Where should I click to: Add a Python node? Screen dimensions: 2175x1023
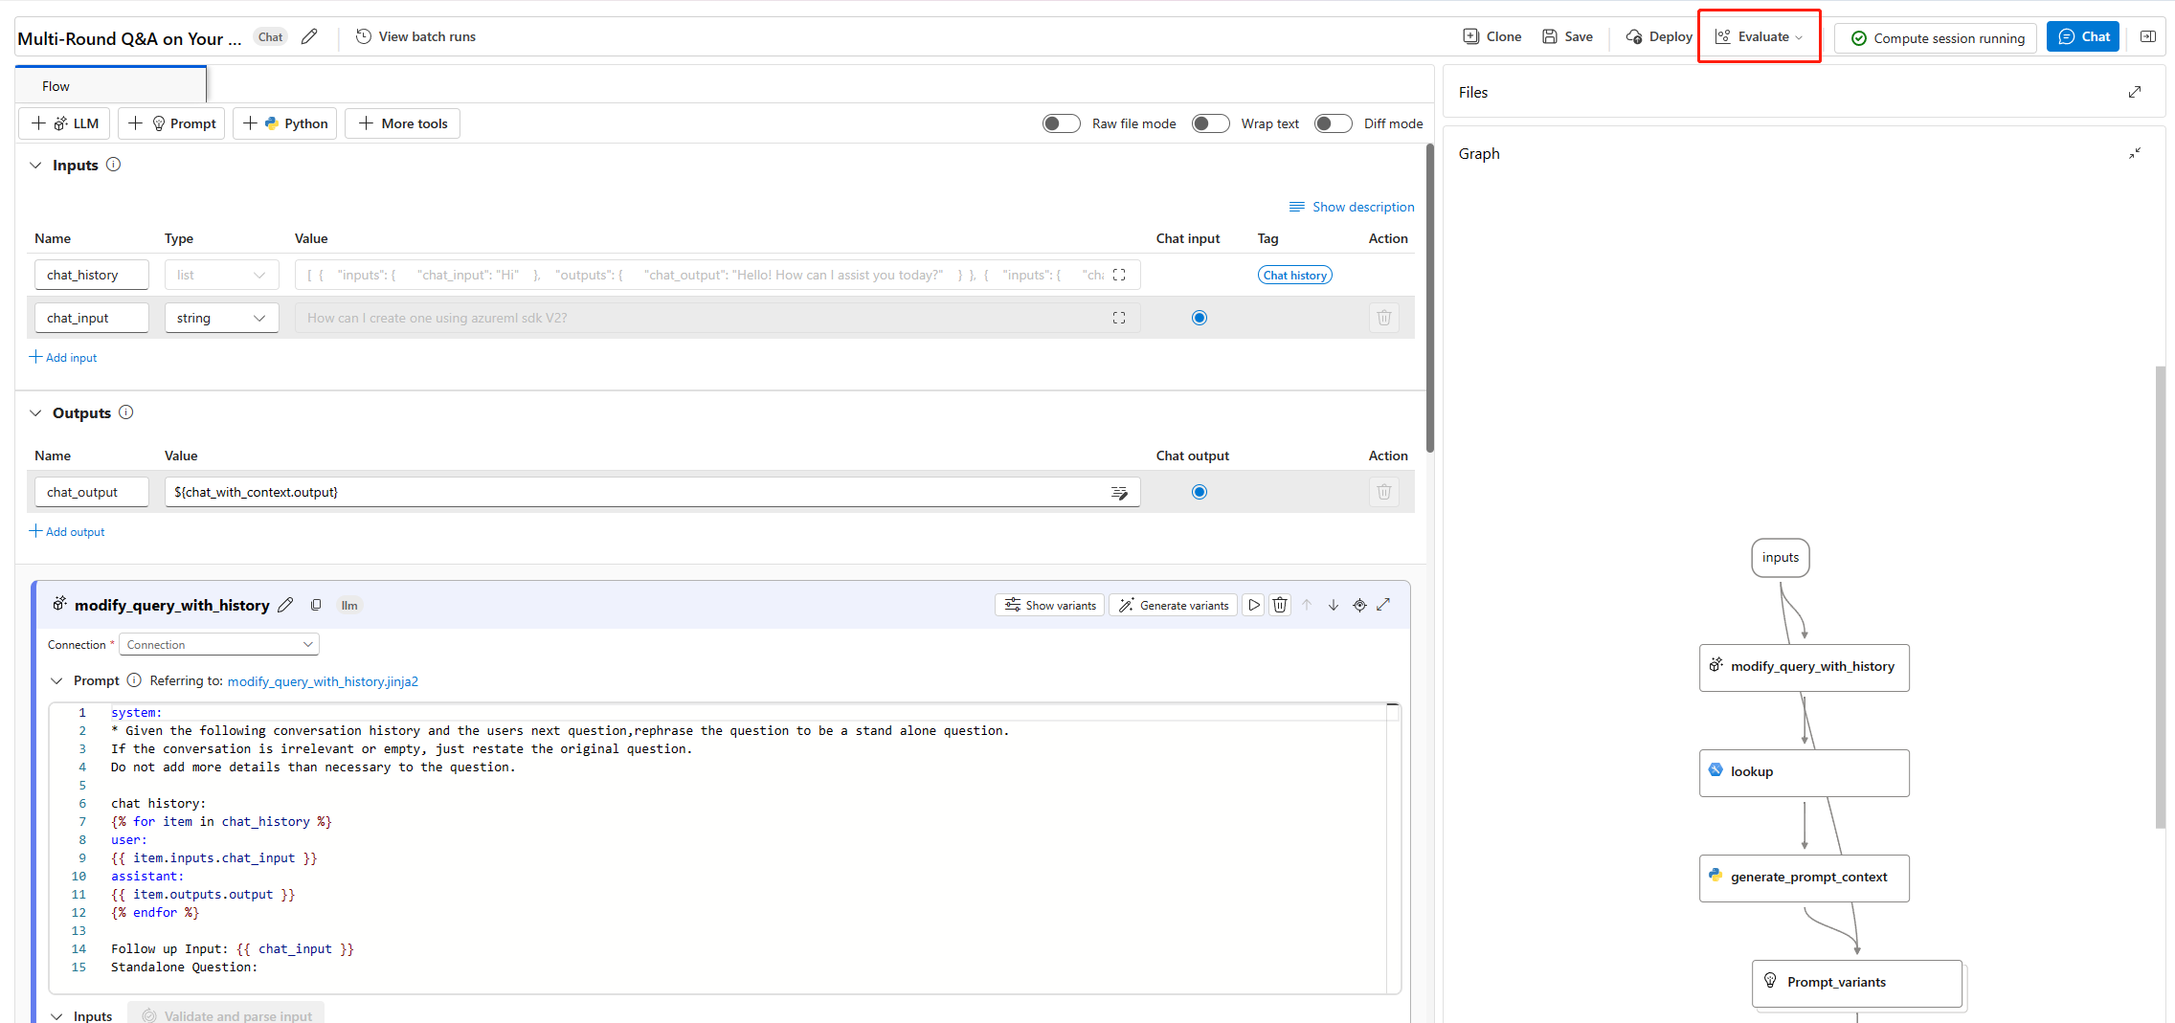click(284, 123)
